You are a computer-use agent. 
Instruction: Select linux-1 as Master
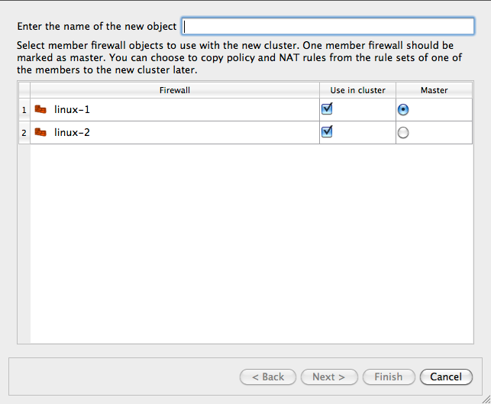click(403, 110)
